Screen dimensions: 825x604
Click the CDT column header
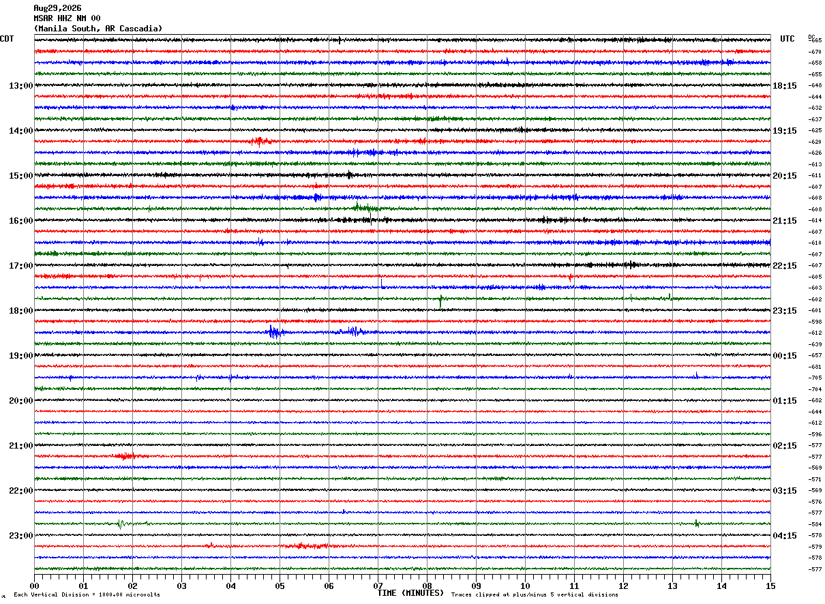7,39
